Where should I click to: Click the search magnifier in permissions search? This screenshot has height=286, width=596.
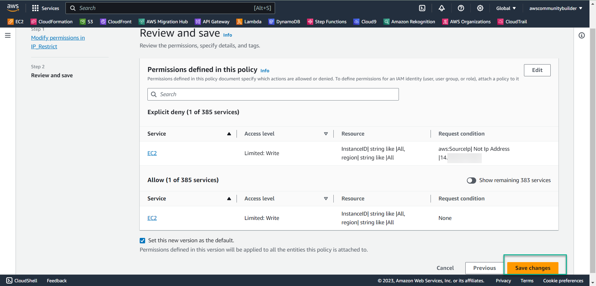tap(154, 94)
